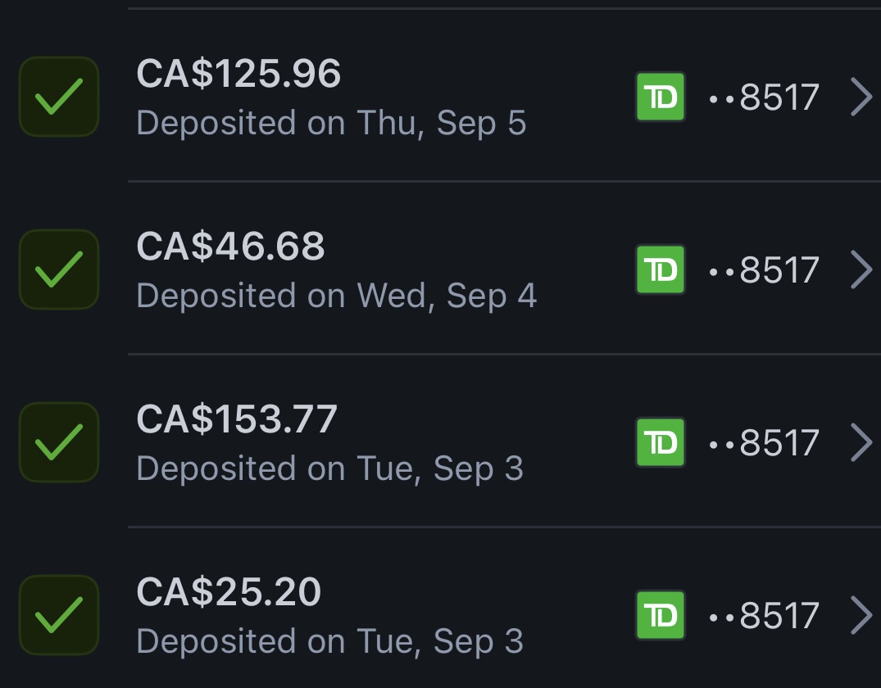881x688 pixels.
Task: Click "Deposited on Thu, Sep 5" text
Action: point(331,124)
